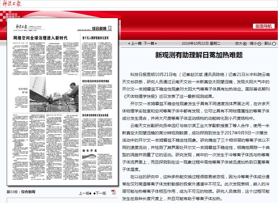279x203 pixels.
Task: Open 新技术能低成本安全保存软骨细胞 article on thumbnail
Action: (96, 81)
